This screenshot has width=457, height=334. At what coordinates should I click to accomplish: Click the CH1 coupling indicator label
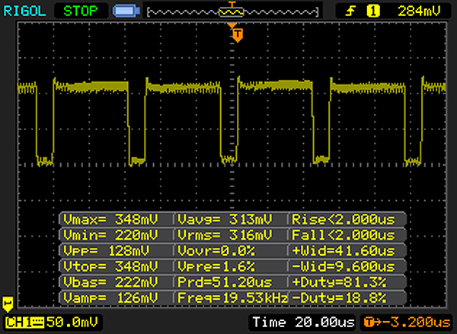click(24, 323)
